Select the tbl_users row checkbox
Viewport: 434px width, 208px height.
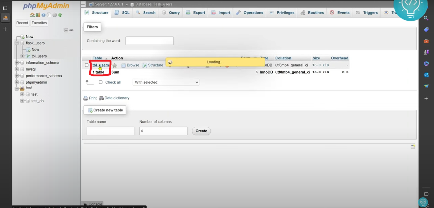[87, 65]
